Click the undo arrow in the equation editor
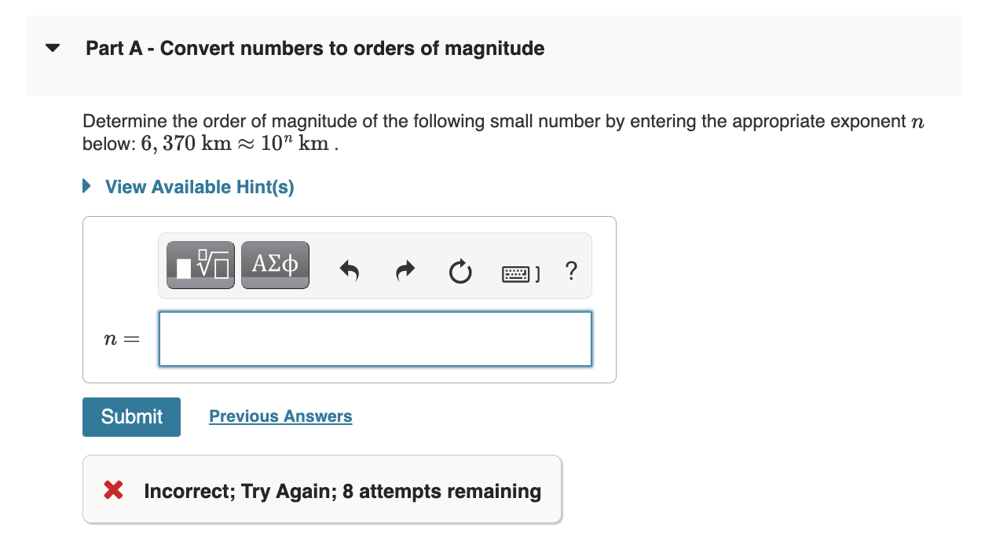Viewport: 985px width, 553px height. 349,270
